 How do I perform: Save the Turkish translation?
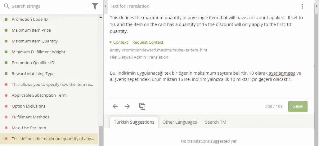(x=298, y=106)
